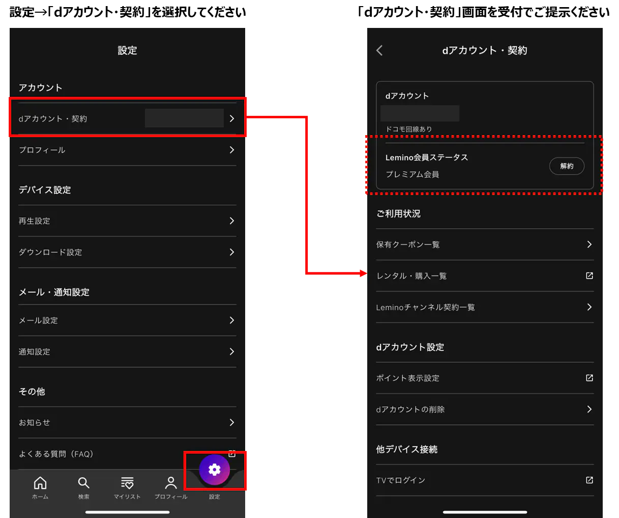Open Leminoチャンネル契約一覧
619x518 pixels.
tap(485, 307)
